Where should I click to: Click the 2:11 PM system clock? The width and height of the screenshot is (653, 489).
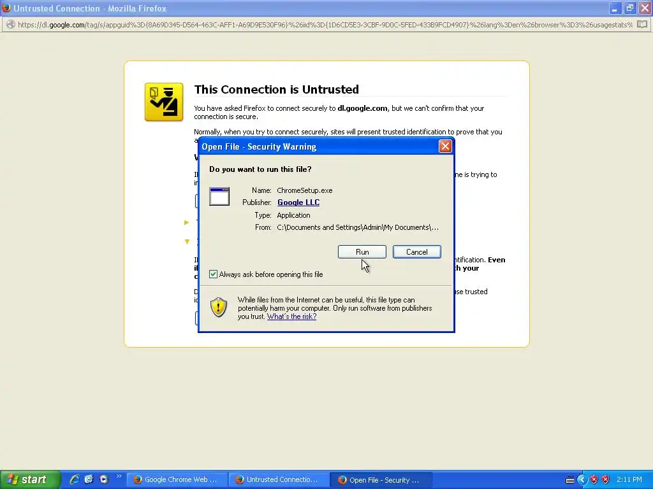pos(629,480)
